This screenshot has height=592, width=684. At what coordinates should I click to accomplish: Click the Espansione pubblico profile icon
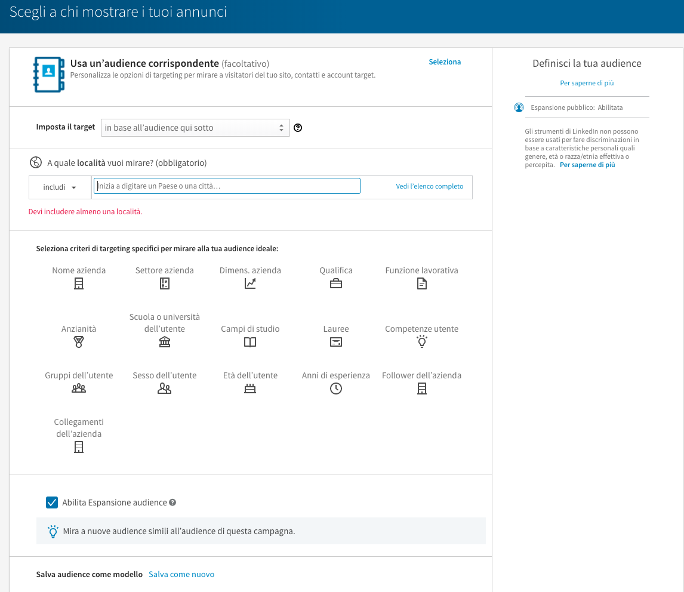coord(519,107)
